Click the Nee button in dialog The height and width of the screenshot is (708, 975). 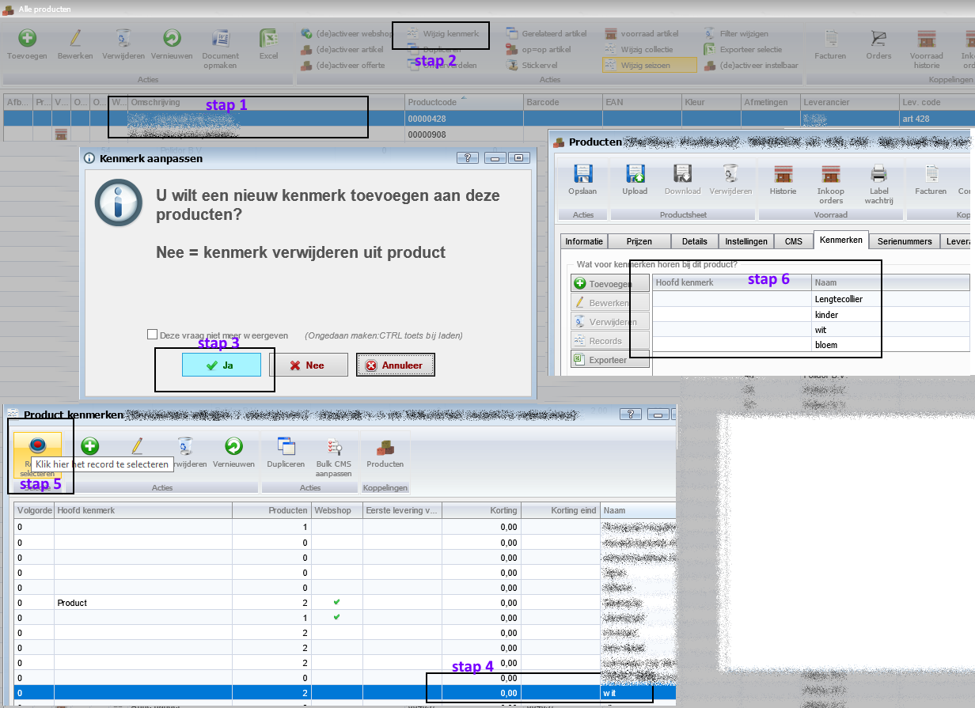tap(308, 365)
